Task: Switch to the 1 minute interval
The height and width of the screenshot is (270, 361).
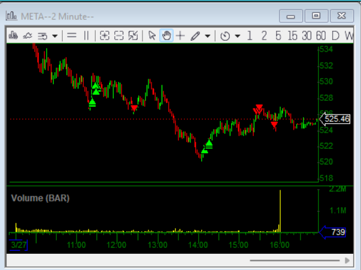Action: pos(250,36)
